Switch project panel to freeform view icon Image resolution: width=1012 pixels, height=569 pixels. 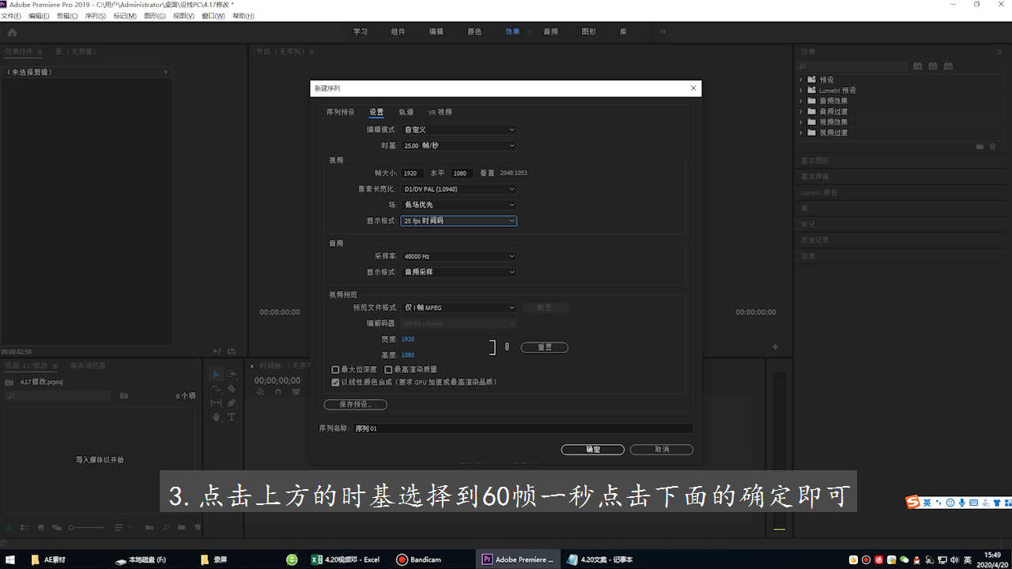pyautogui.click(x=55, y=527)
